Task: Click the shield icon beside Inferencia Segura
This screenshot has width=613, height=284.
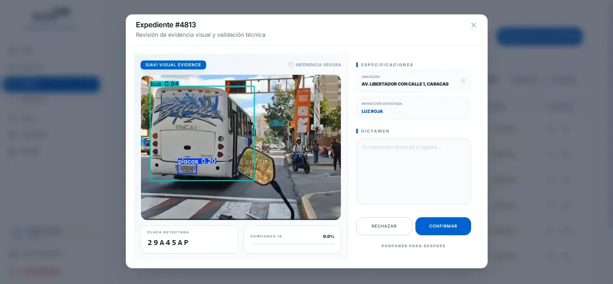Action: 291,65
